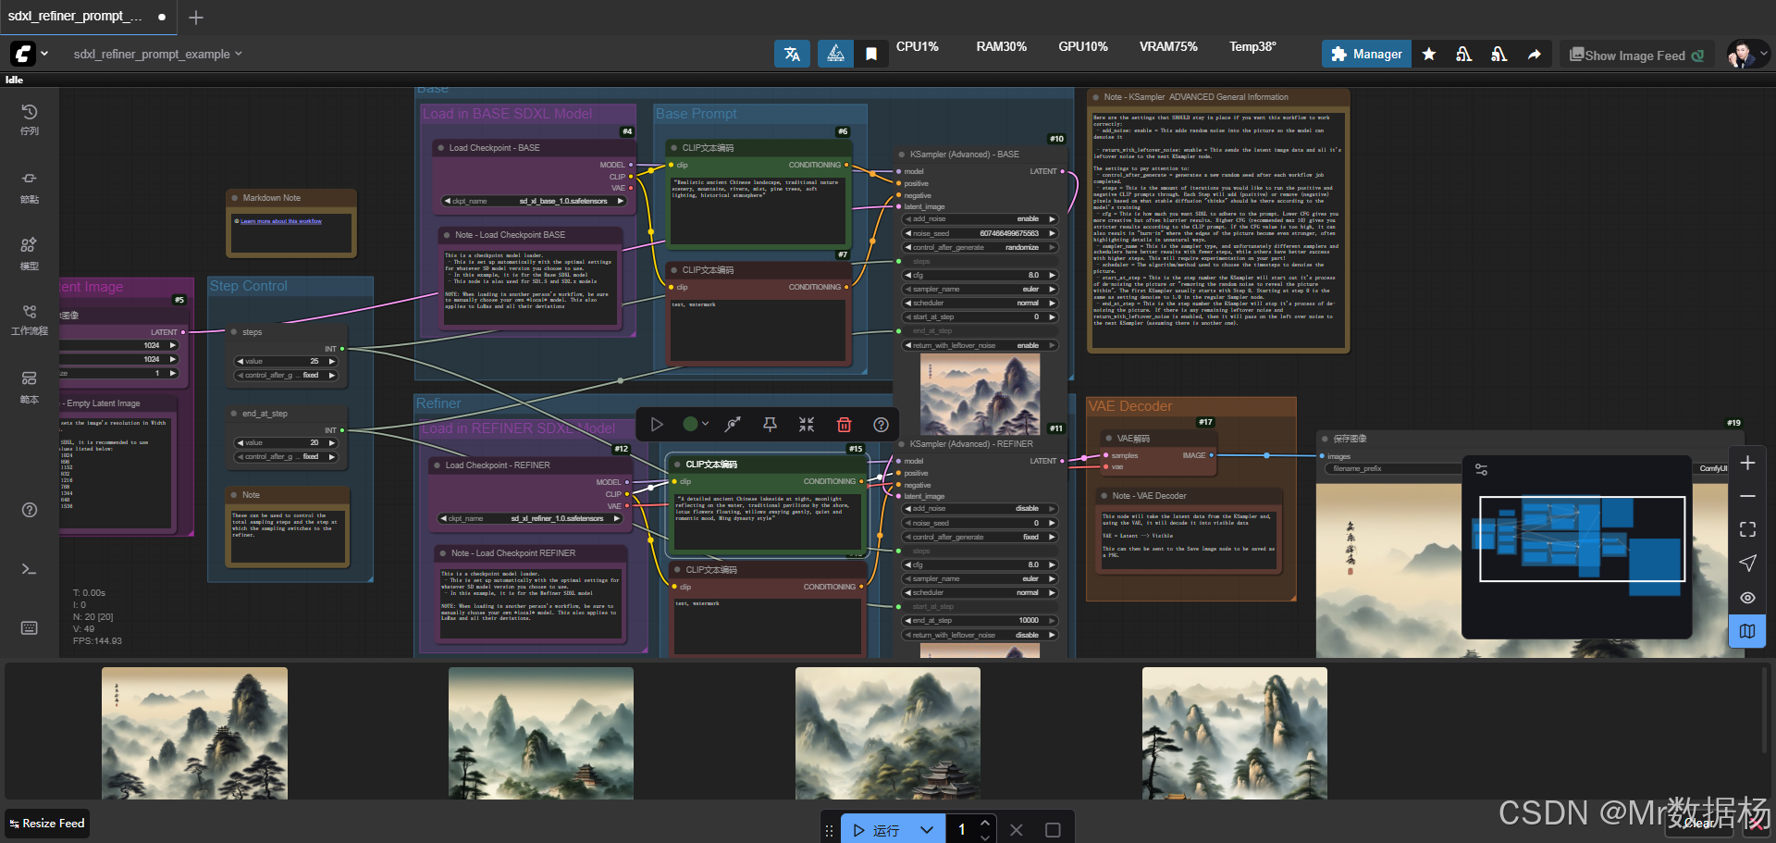Edit noise_seed field in KSampler BASE
The width and height of the screenshot is (1776, 843).
980,233
